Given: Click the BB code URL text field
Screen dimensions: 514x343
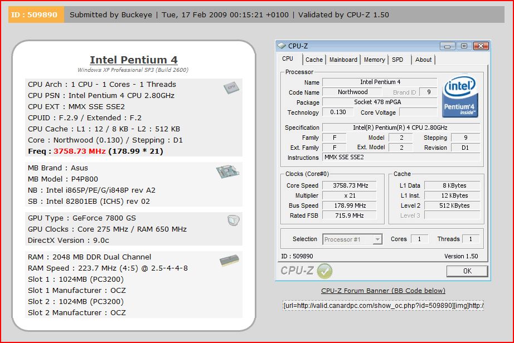Looking at the screenshot, I should point(383,306).
